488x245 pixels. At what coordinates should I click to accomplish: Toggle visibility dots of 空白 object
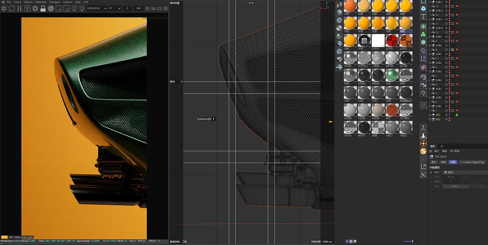(x=449, y=115)
